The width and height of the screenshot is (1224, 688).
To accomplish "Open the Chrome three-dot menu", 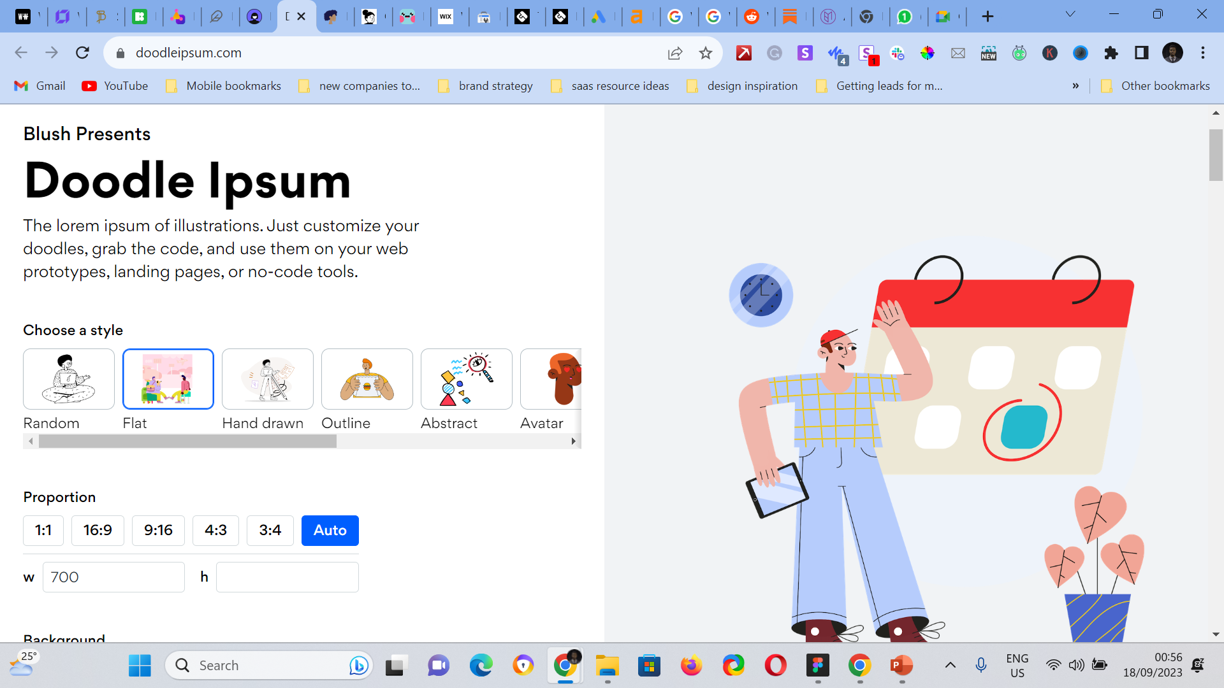I will pyautogui.click(x=1202, y=53).
